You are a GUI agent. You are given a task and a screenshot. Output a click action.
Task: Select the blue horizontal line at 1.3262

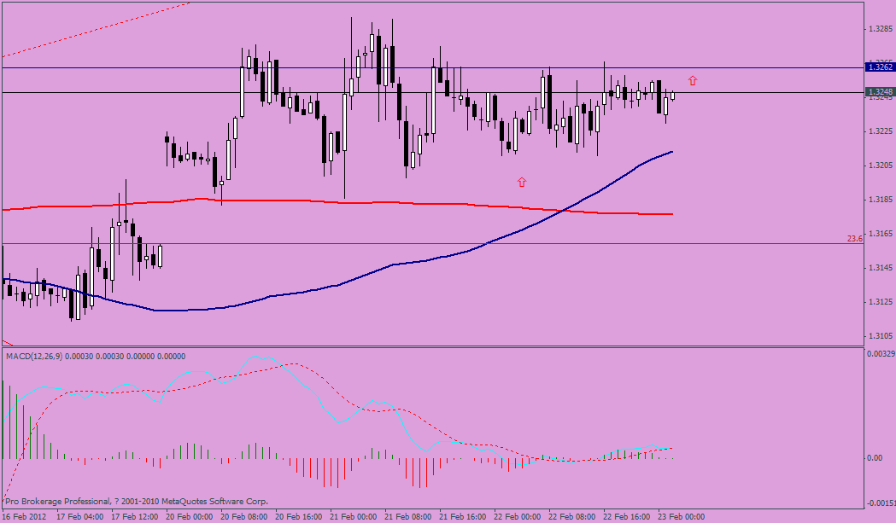click(432, 67)
